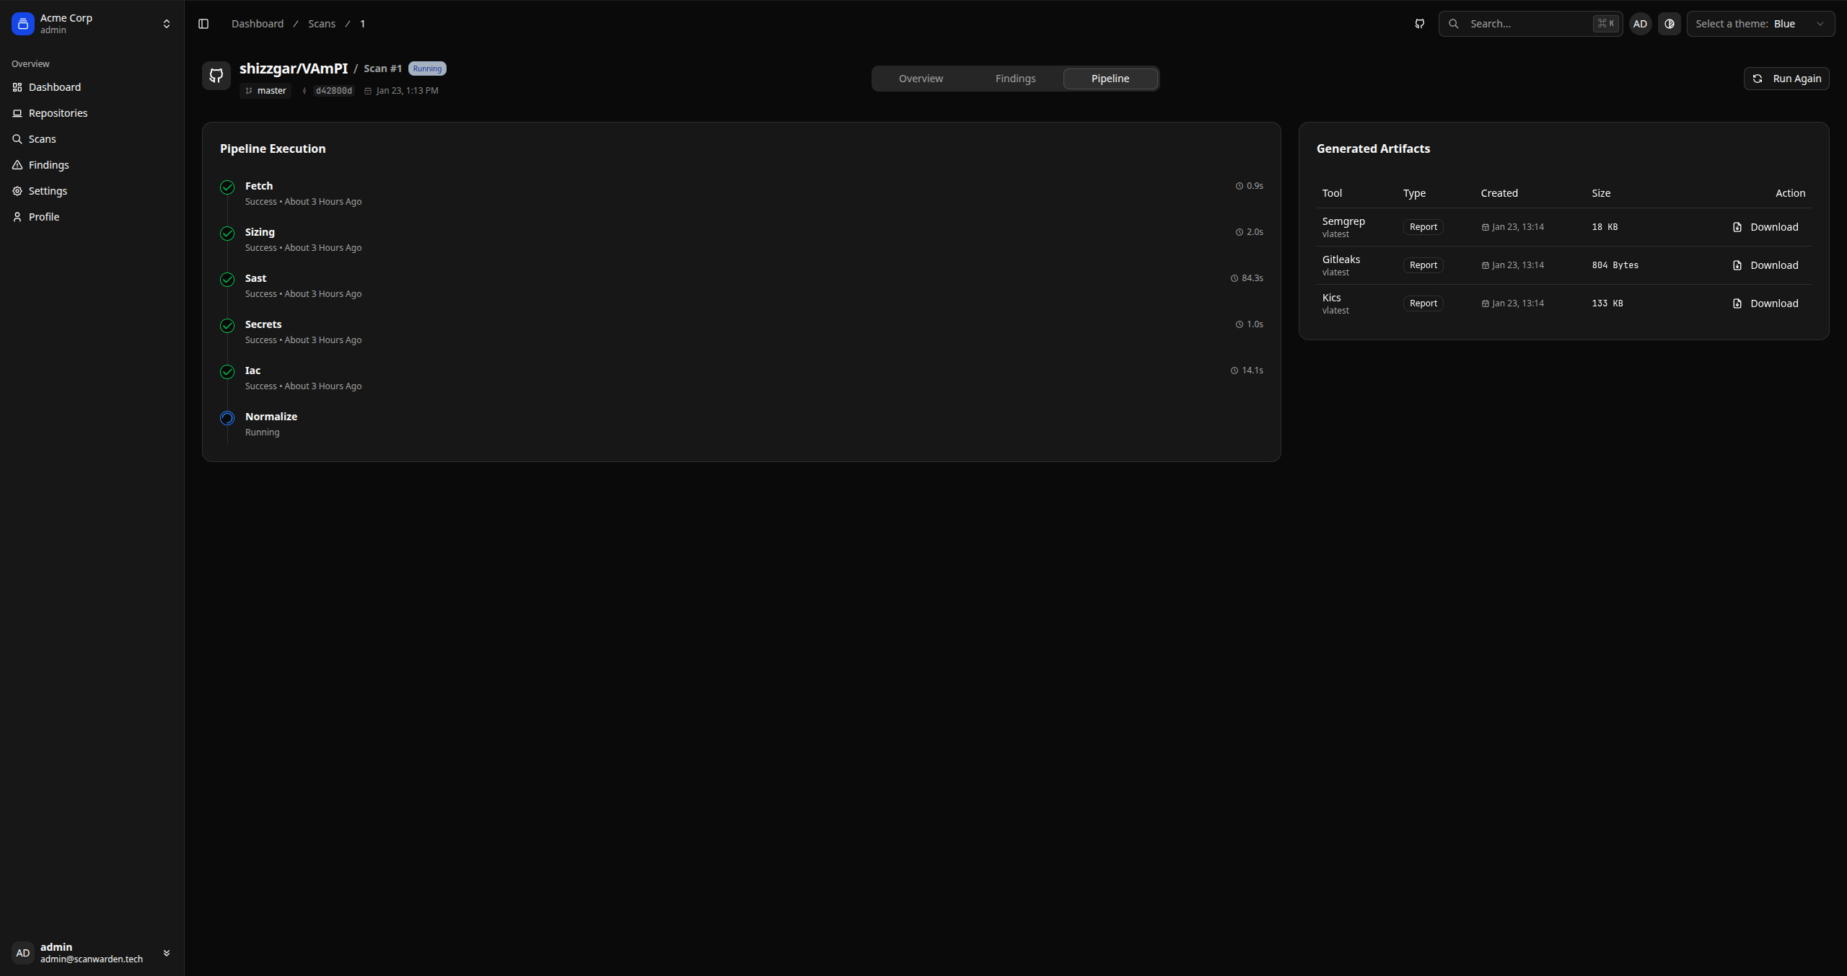Click the Run Again button
Viewport: 1847px width, 976px height.
click(1786, 79)
